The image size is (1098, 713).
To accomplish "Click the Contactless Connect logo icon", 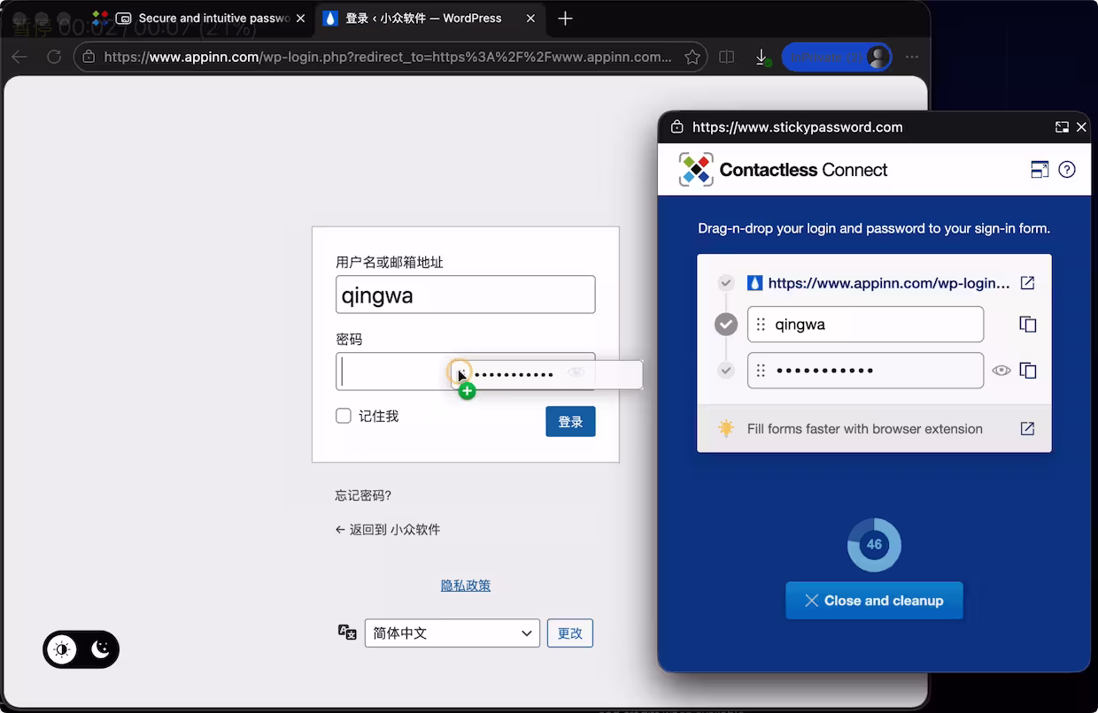I will (696, 169).
